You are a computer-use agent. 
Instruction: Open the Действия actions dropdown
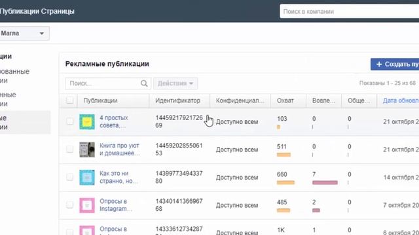[x=175, y=84]
